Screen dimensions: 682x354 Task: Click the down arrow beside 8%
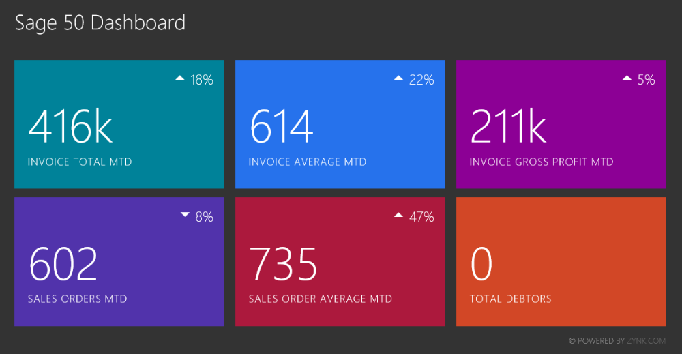[x=186, y=214]
